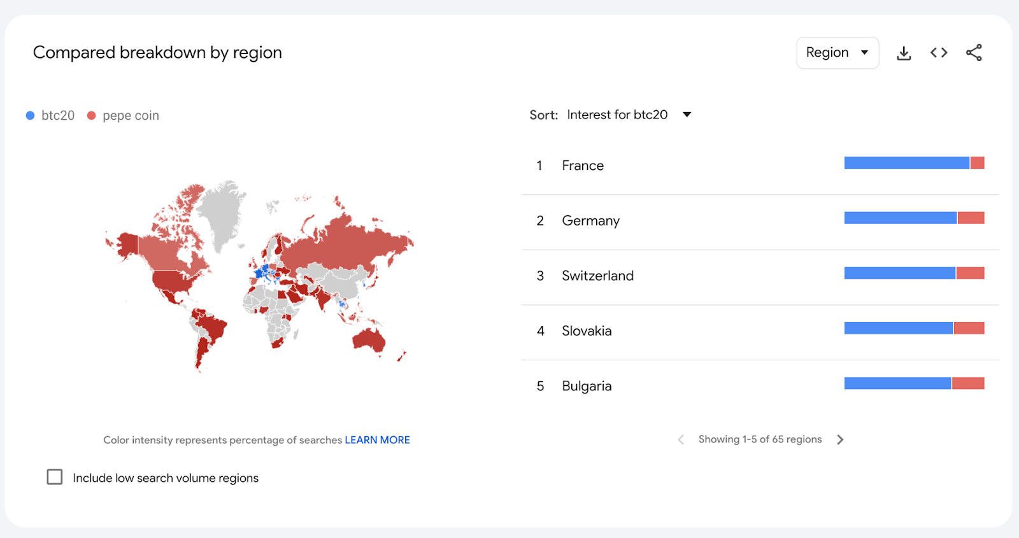
Task: Click Slovakia's blue interest bar
Action: (898, 327)
